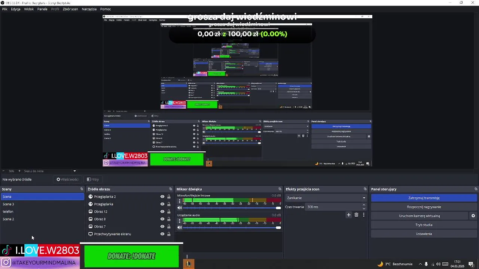Increase the Czas trwania duration value
Image resolution: width=479 pixels, height=269 pixels.
[x=364, y=205]
